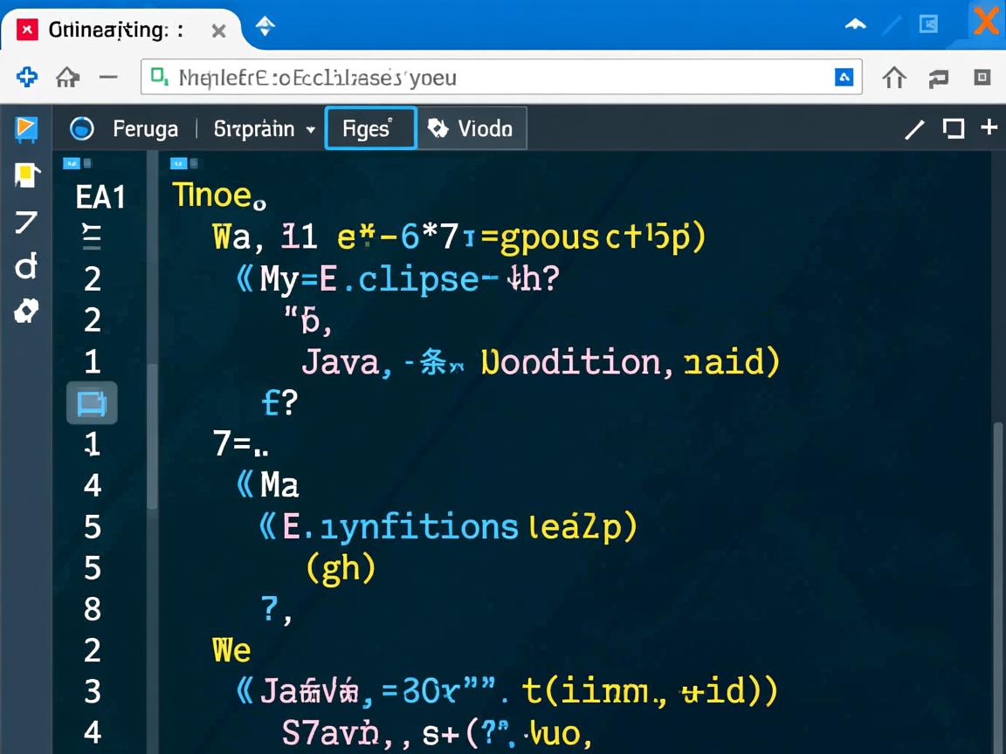Select the yellow note icon in sidebar
1006x754 pixels.
click(26, 175)
